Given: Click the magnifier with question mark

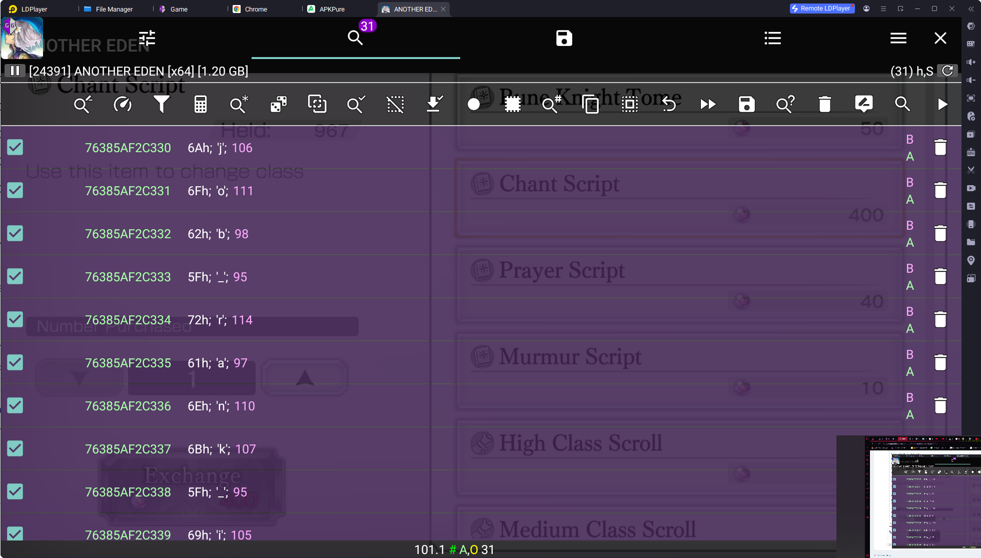Looking at the screenshot, I should 785,104.
